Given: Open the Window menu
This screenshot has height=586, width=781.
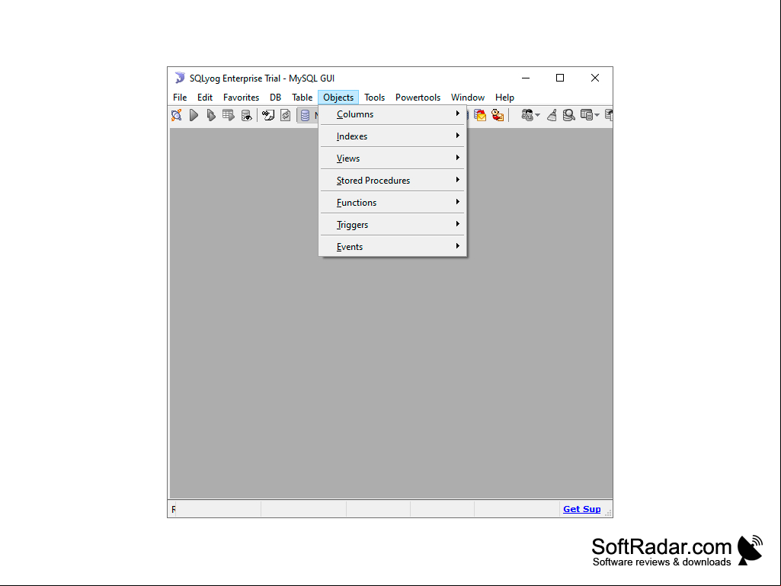Looking at the screenshot, I should coord(468,98).
